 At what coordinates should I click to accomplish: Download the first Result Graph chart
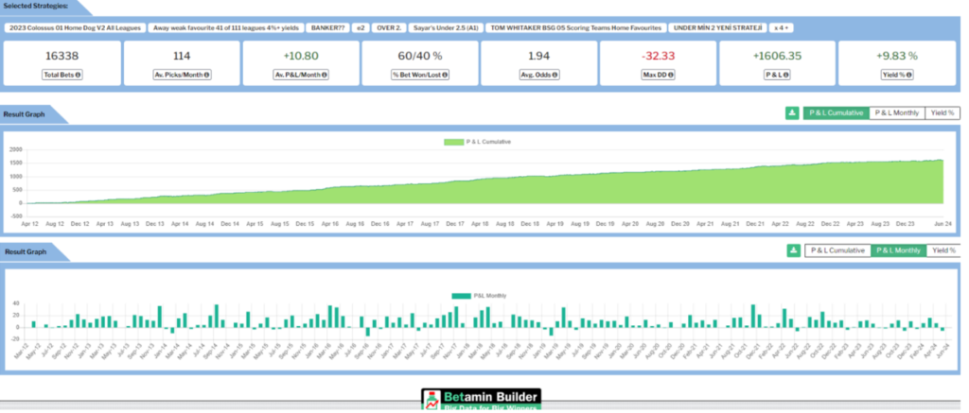tap(792, 112)
